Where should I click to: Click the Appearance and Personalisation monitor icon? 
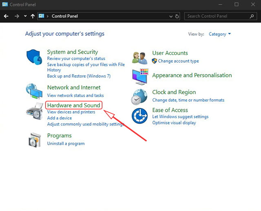coord(140,76)
